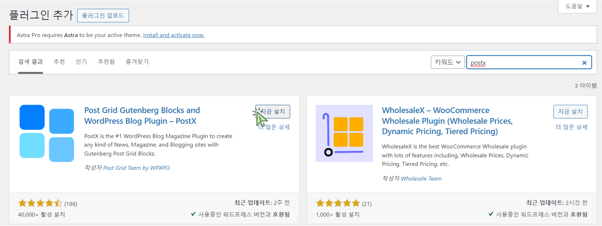602x226 pixels.
Task: Click the Install and activate now link
Action: 173,35
